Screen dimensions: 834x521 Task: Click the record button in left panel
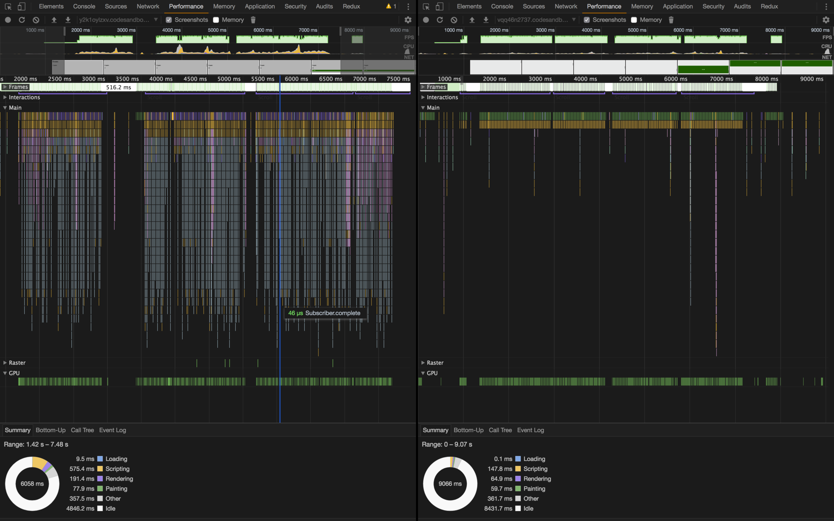[x=8, y=20]
